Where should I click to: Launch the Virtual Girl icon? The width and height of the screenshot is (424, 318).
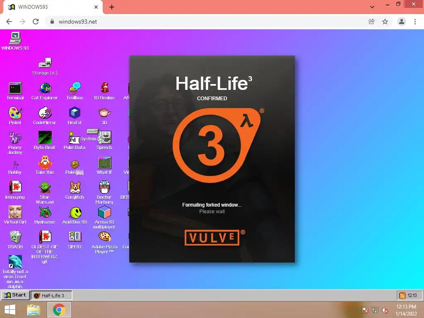[15, 215]
